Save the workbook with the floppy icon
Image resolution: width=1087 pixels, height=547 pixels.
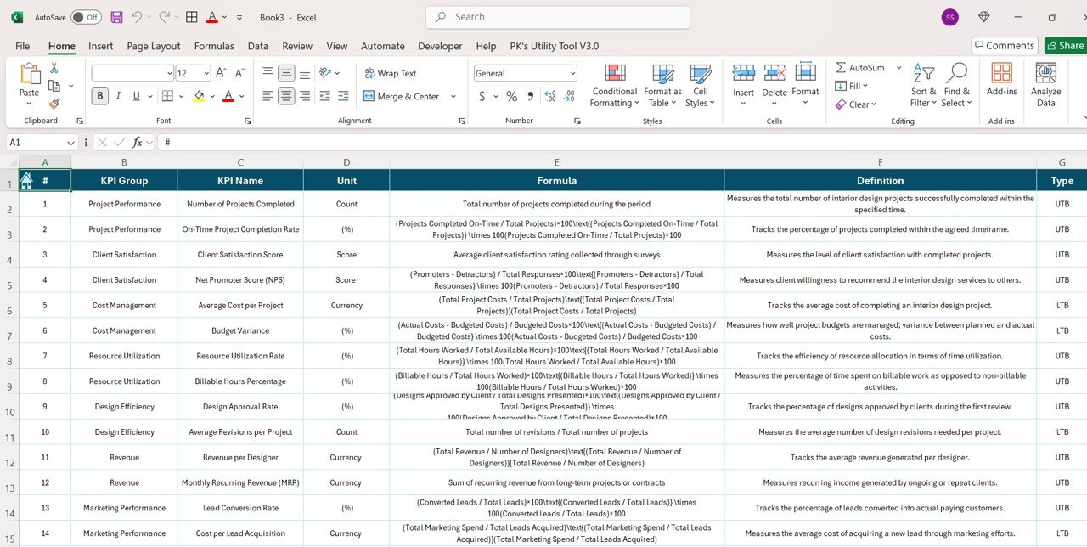coord(116,17)
